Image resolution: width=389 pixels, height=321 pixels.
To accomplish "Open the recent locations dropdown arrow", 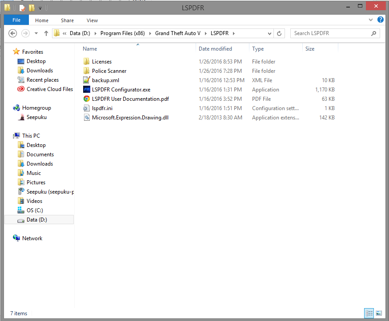I will coord(36,33).
